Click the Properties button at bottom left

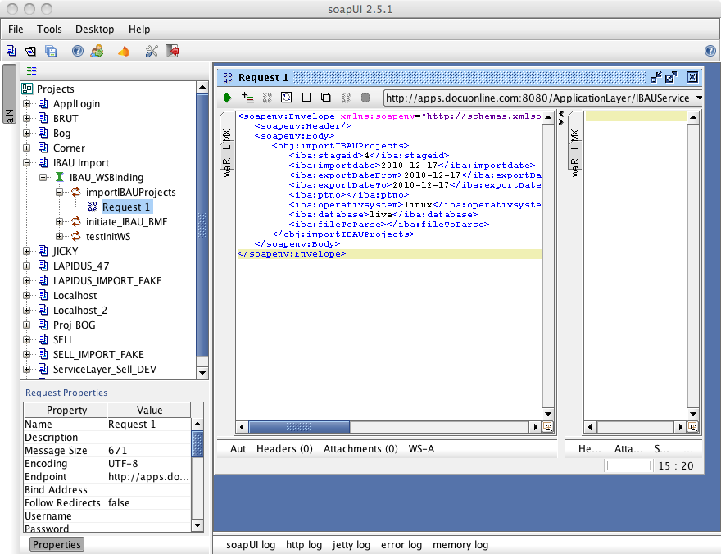pos(57,545)
